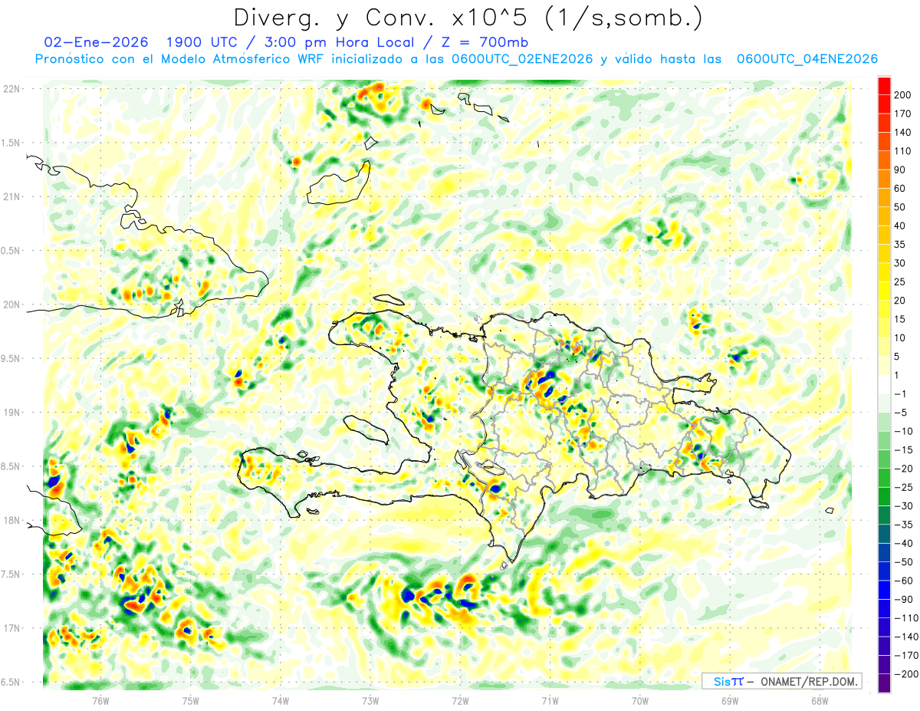Click the '140' colorbar label
Image resolution: width=920 pixels, height=711 pixels.
[902, 132]
